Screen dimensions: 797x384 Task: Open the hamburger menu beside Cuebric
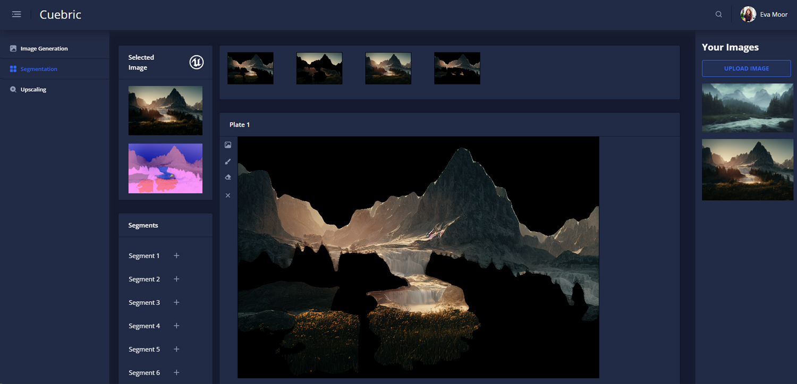click(x=16, y=14)
